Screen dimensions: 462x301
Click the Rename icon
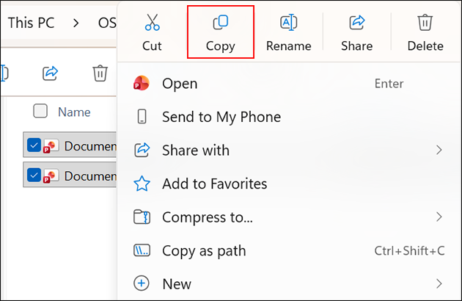pos(288,23)
